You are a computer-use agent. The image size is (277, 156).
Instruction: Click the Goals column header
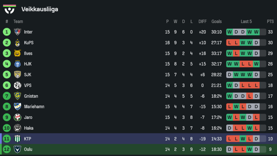click(x=216, y=22)
